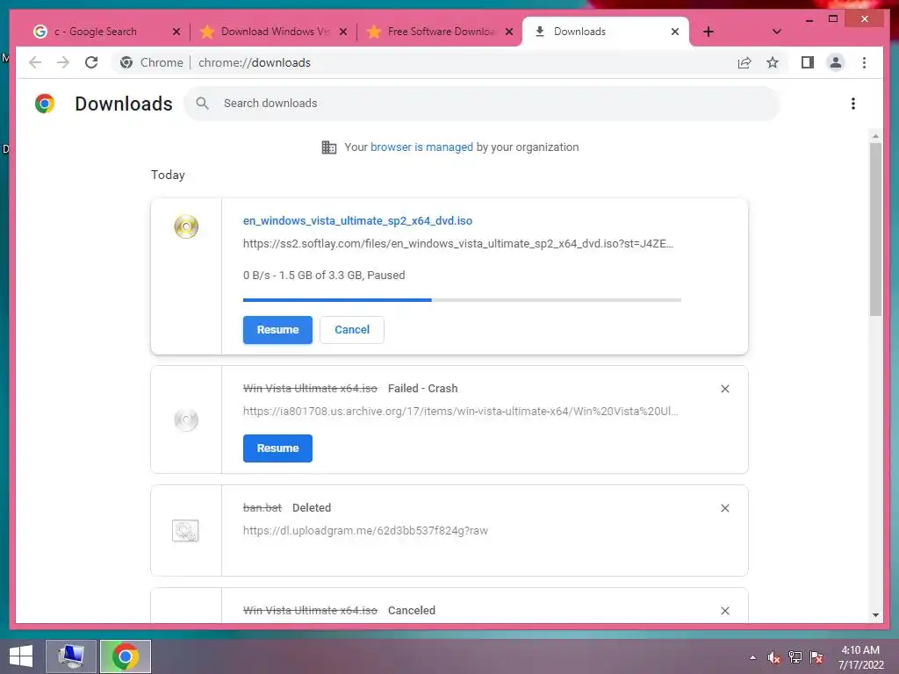Click the network tray icon
The width and height of the screenshot is (899, 674).
tap(795, 657)
